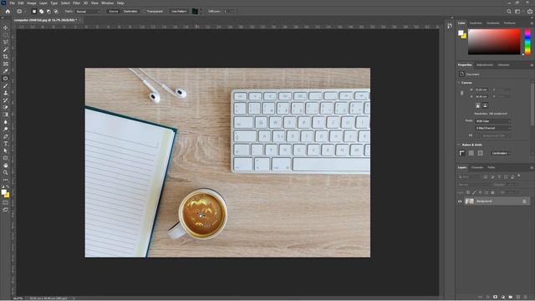This screenshot has width=535, height=301.
Task: Toggle Lock Transparent Pixels in Layers panel
Action: (468, 192)
